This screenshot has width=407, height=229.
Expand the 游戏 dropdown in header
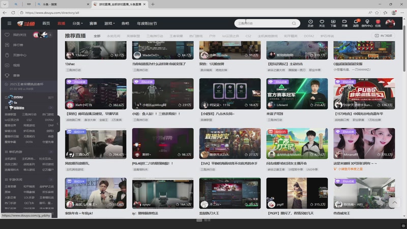(109, 23)
